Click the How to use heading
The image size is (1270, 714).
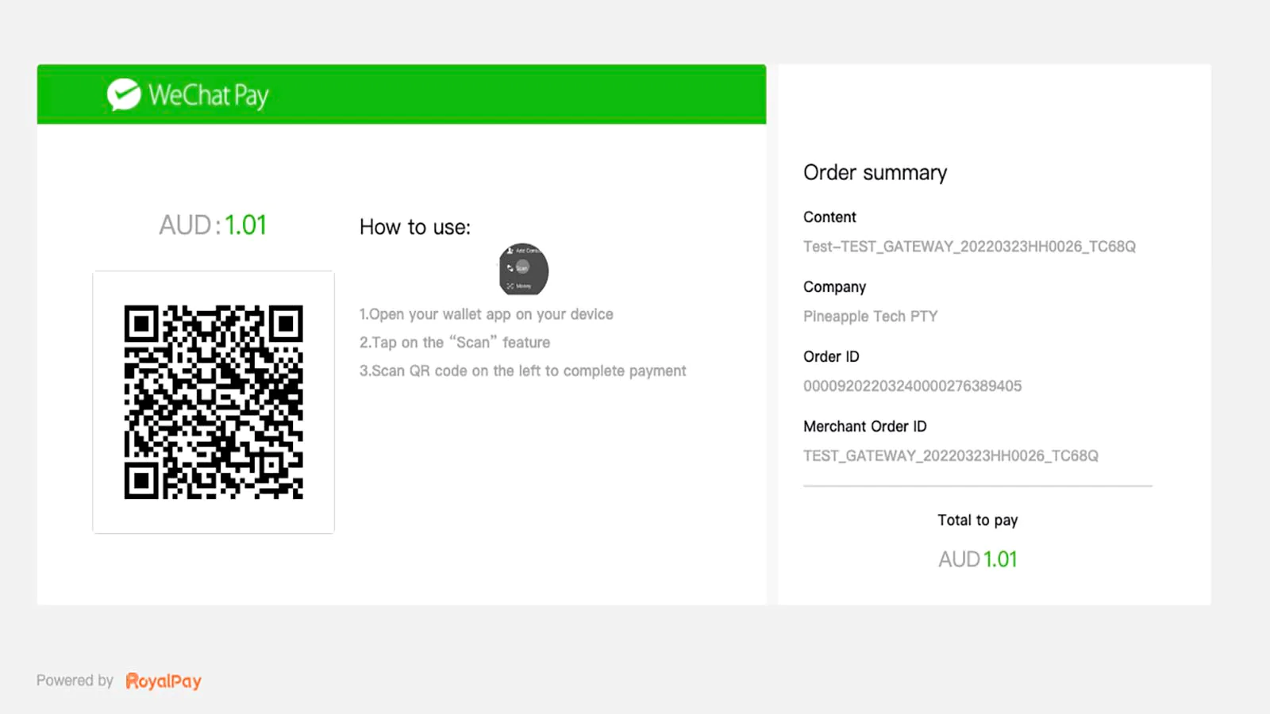[x=415, y=228]
